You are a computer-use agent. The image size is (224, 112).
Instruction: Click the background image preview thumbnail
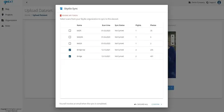pyautogui.click(x=172, y=55)
